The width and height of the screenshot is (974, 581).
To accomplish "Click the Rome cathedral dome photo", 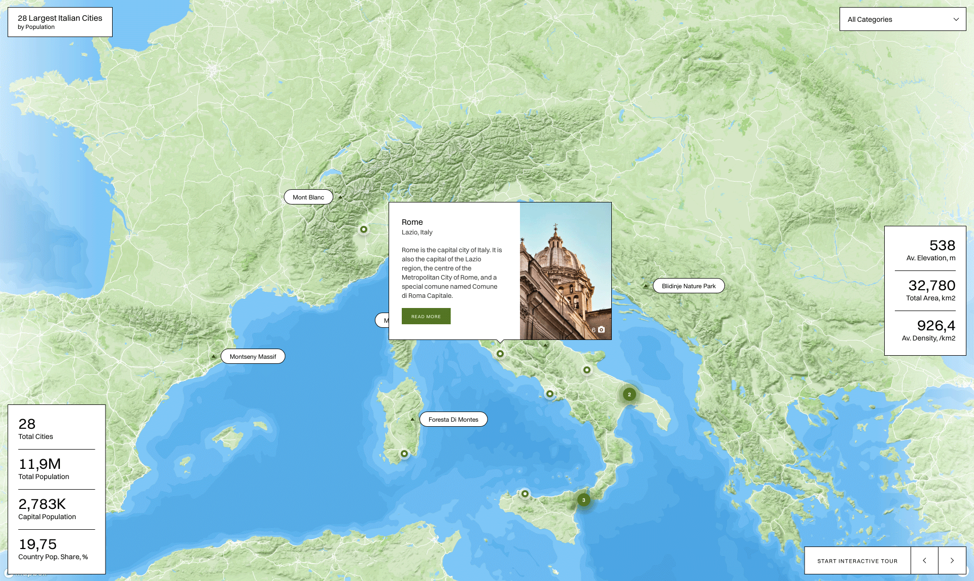I will click(x=566, y=271).
